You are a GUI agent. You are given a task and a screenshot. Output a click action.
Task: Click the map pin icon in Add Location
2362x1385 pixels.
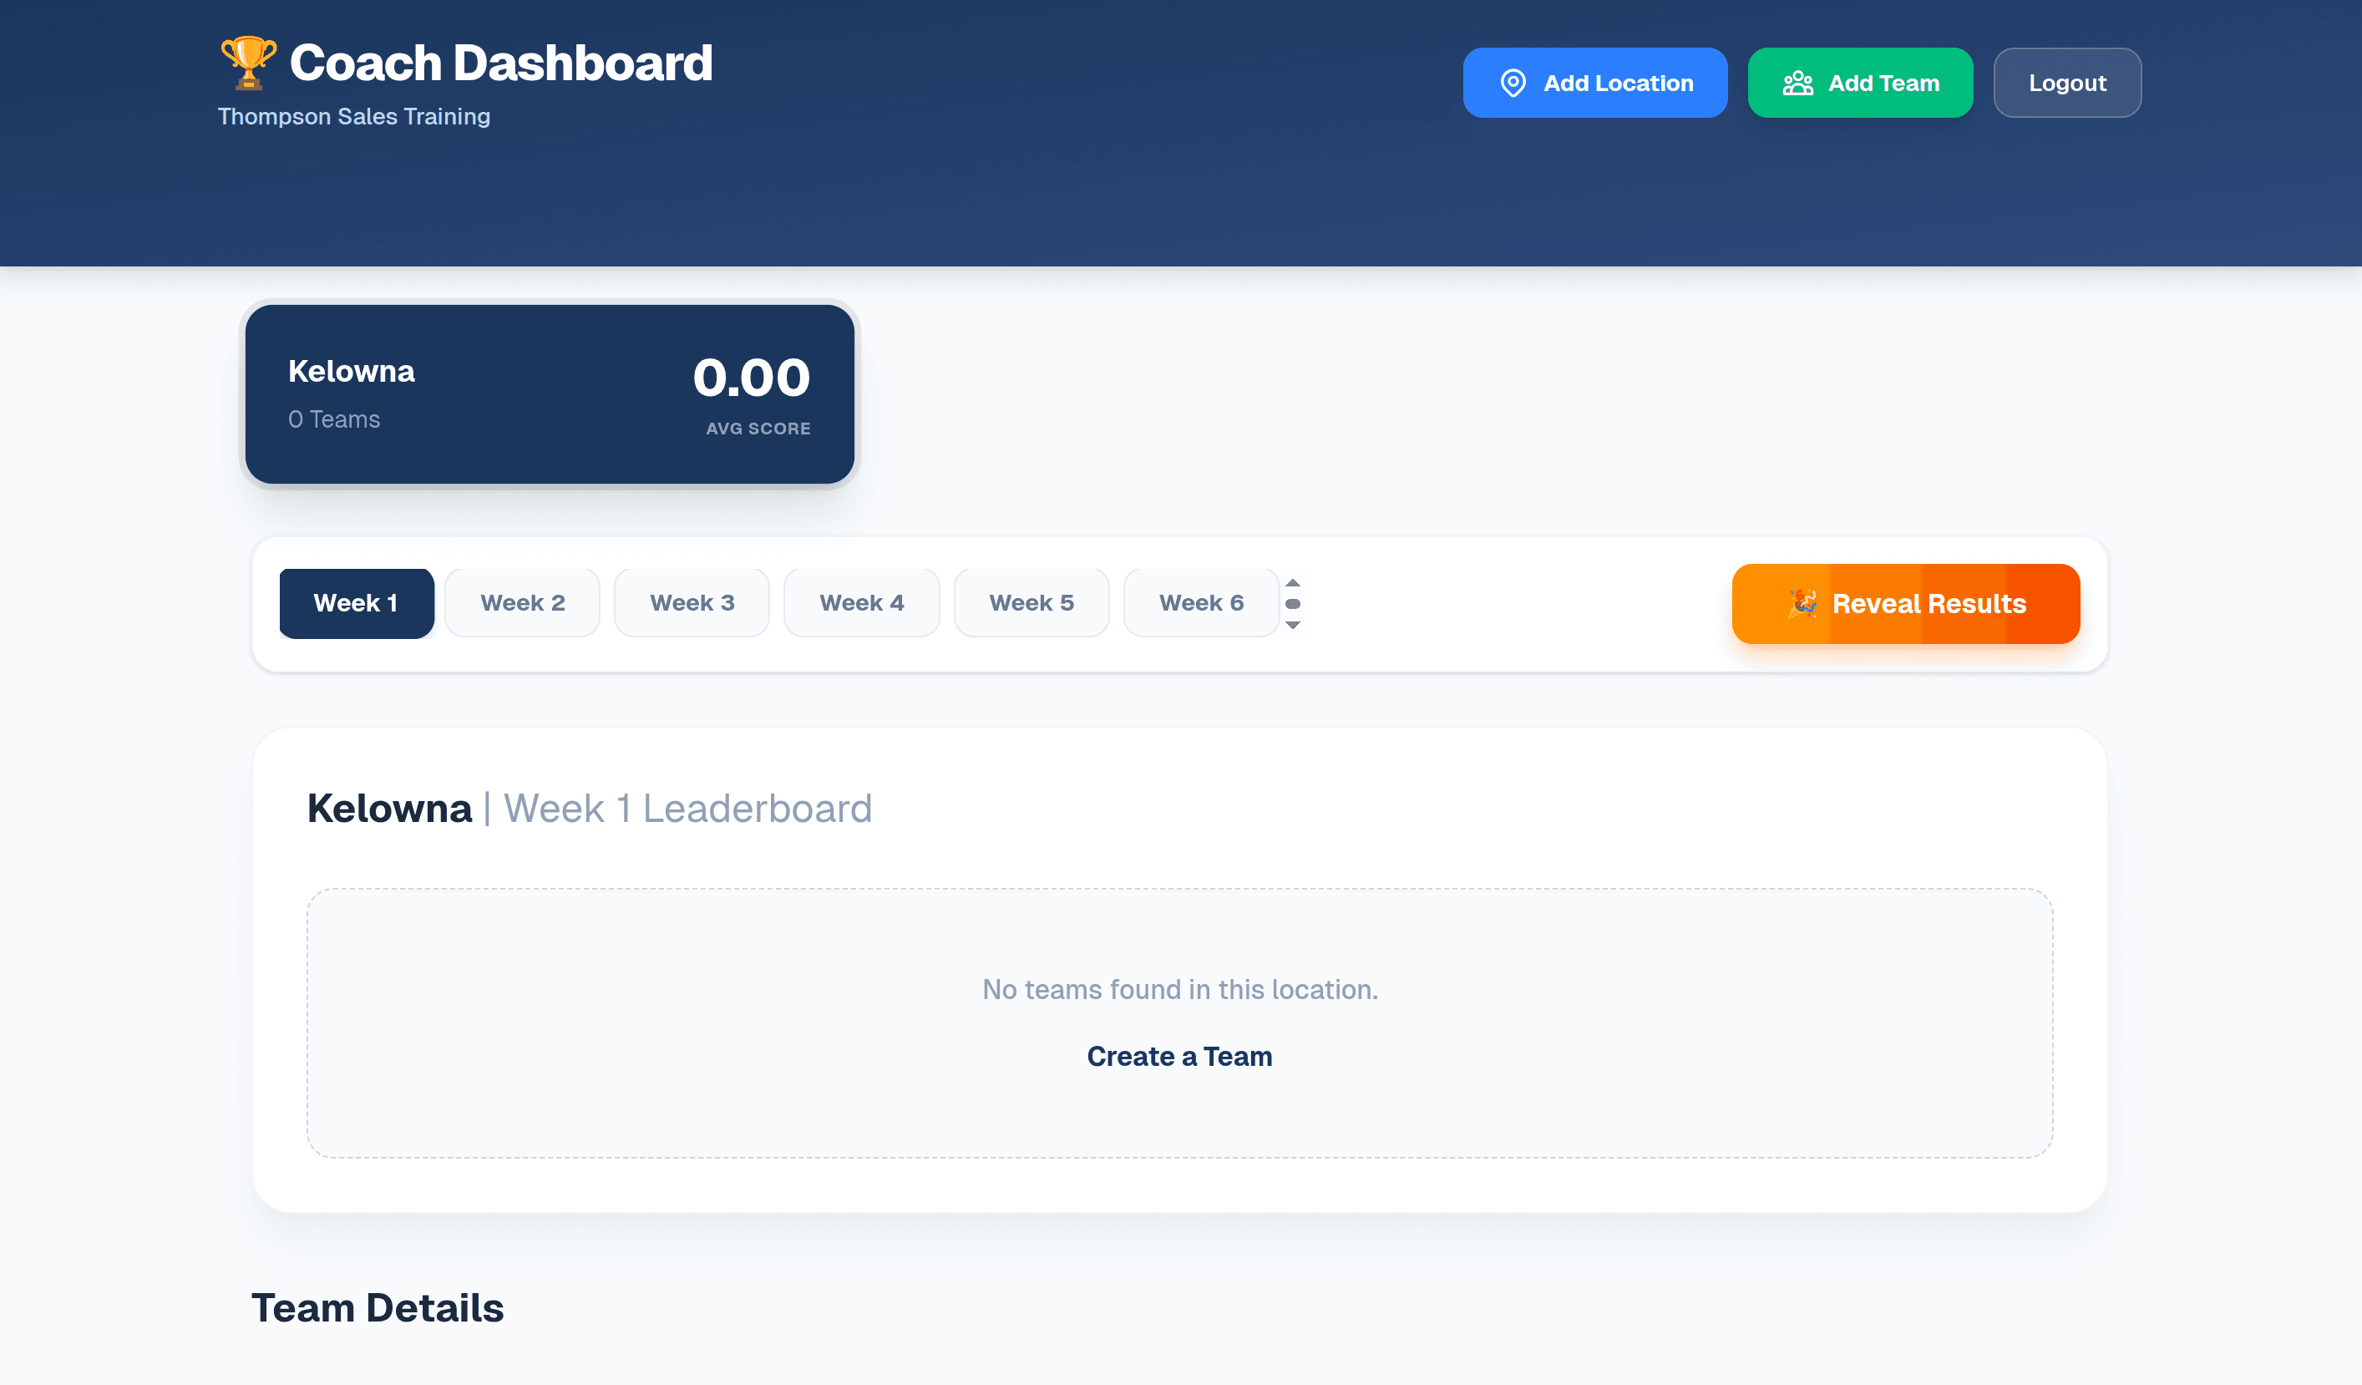pos(1513,84)
